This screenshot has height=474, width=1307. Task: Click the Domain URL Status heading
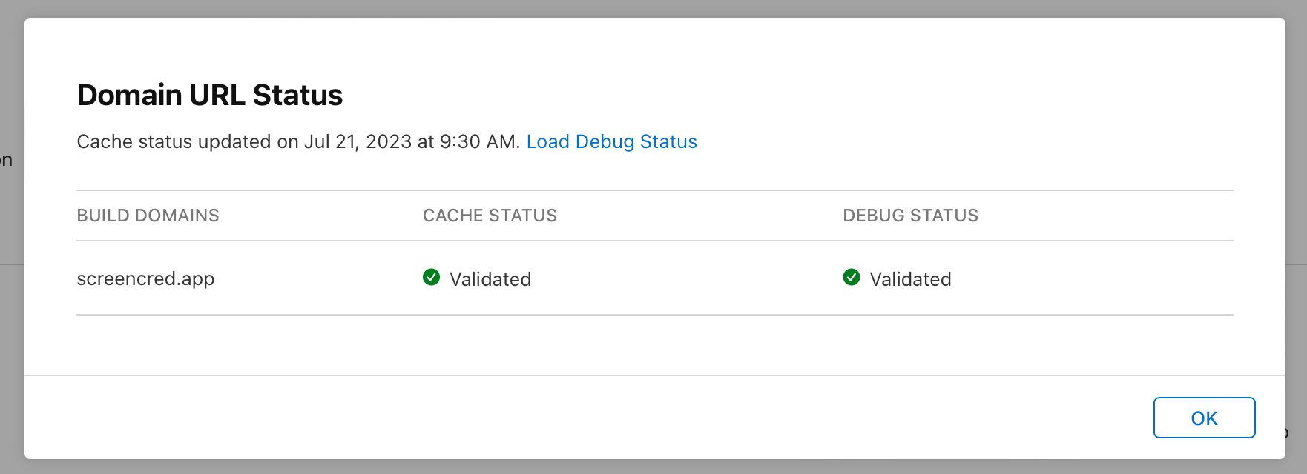click(210, 95)
